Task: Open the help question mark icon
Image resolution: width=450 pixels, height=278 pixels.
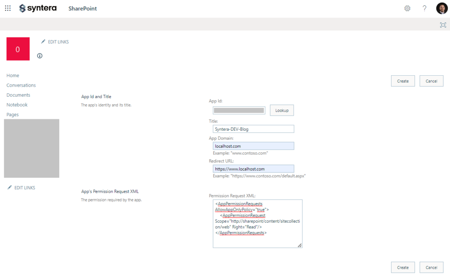Action: pyautogui.click(x=425, y=8)
